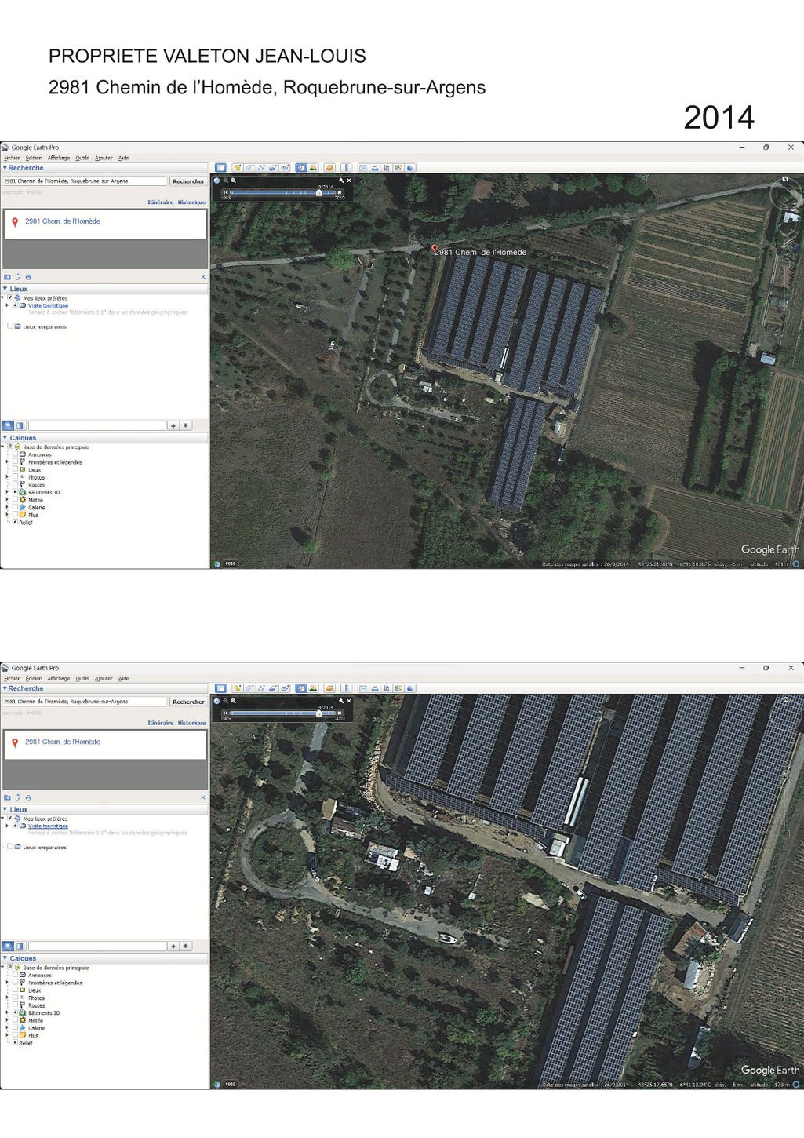Collapse Recherche panel, 401 m window
The height and width of the screenshot is (1138, 804).
pos(5,168)
